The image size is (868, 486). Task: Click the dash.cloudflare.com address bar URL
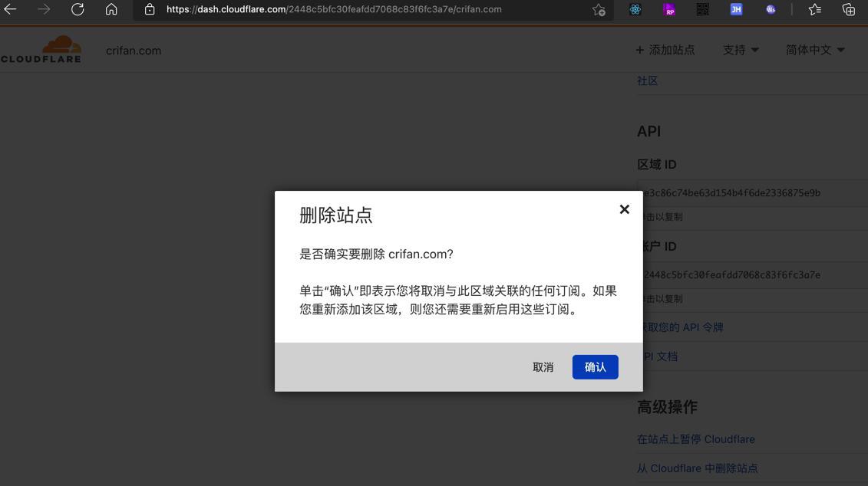tap(334, 9)
